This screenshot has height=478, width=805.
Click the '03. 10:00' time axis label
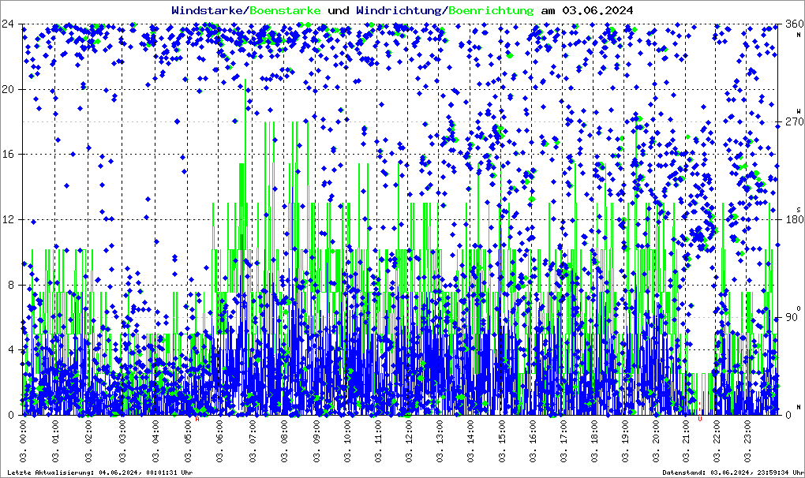point(347,440)
